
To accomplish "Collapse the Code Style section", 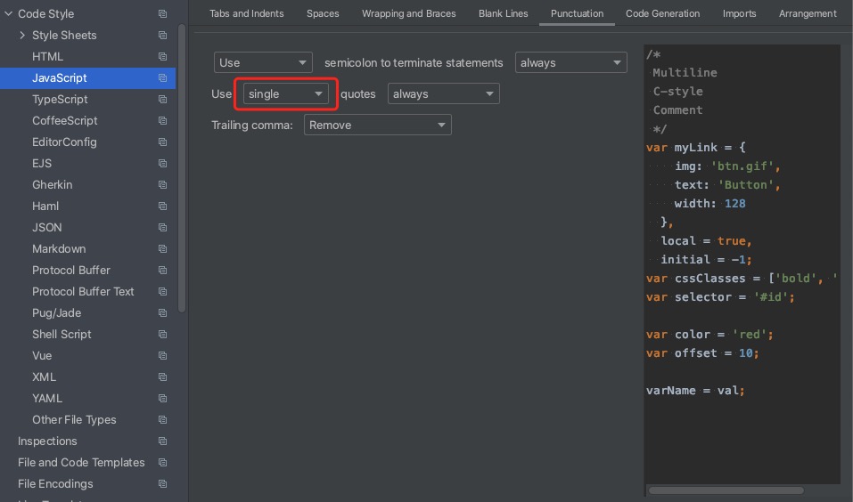I will point(8,13).
